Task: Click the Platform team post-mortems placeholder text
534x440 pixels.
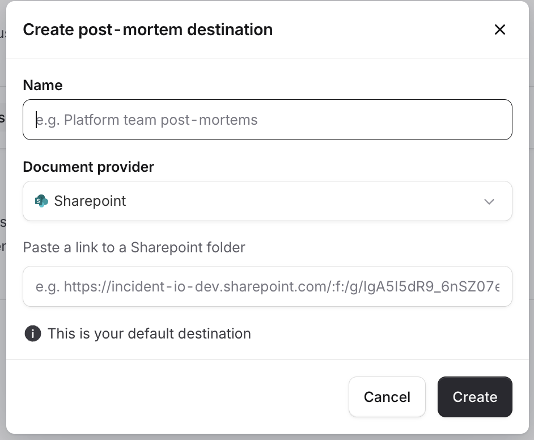Action: 147,120
